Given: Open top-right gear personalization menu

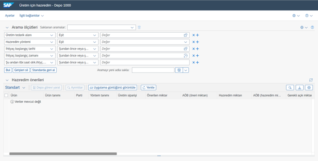Looking at the screenshot, I should coord(296,16).
